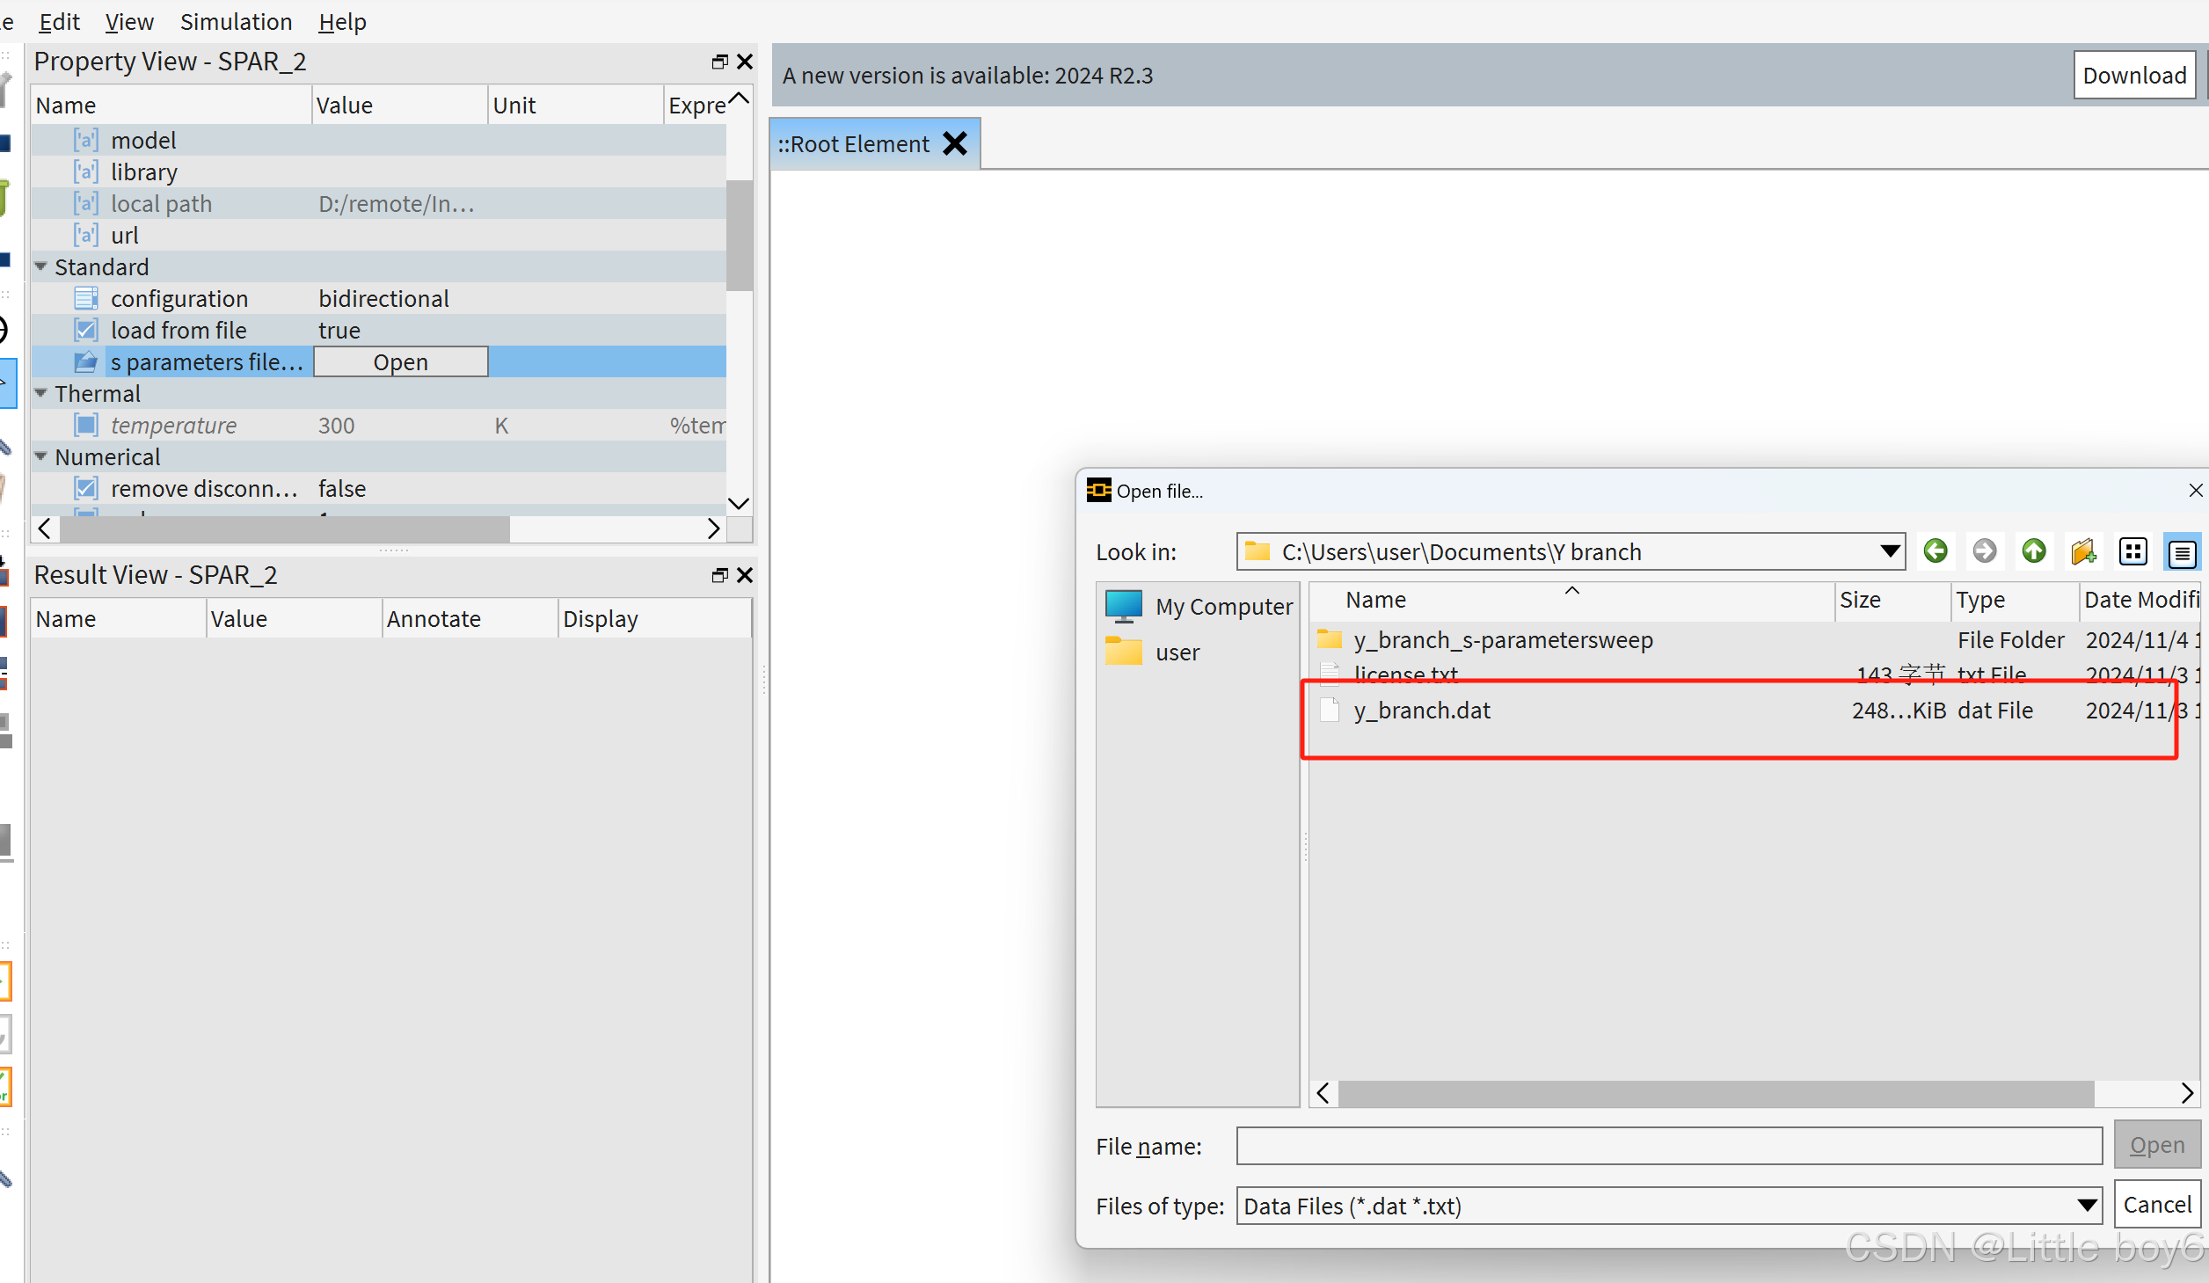
Task: Click the forward navigation arrow icon
Action: 1985,551
